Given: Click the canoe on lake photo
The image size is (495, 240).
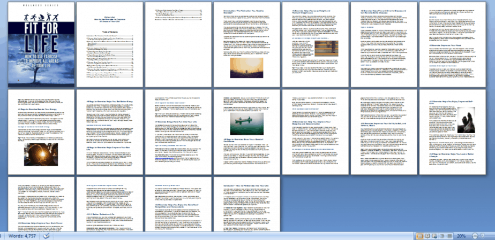Looking at the screenshot, I should pyautogui.click(x=247, y=123).
